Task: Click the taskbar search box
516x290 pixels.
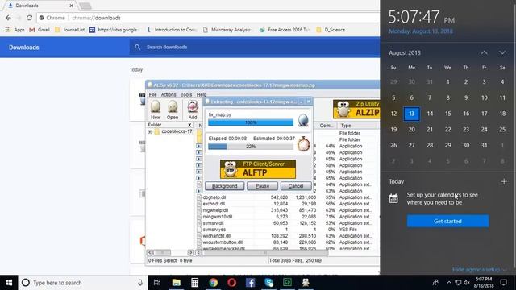Action: tap(83, 283)
